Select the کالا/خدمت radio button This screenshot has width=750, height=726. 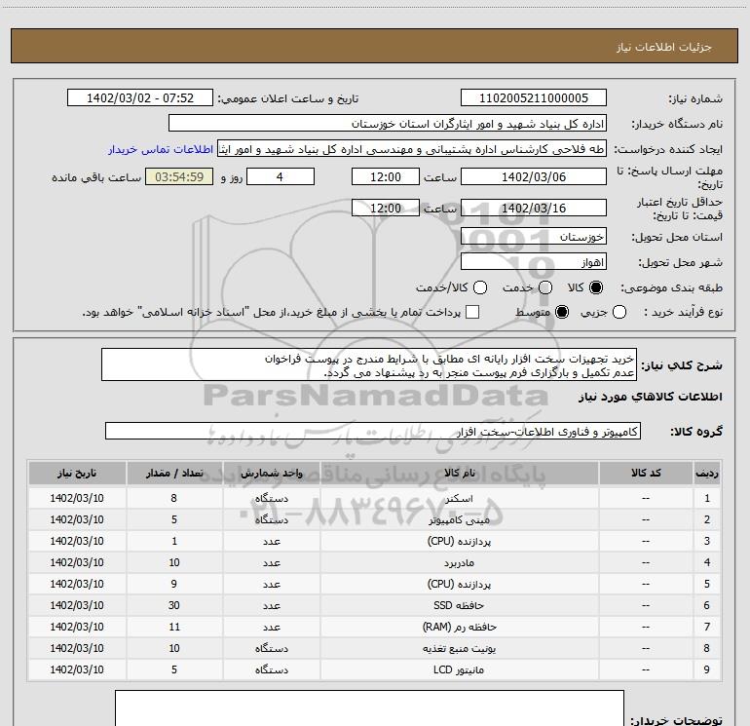480,287
